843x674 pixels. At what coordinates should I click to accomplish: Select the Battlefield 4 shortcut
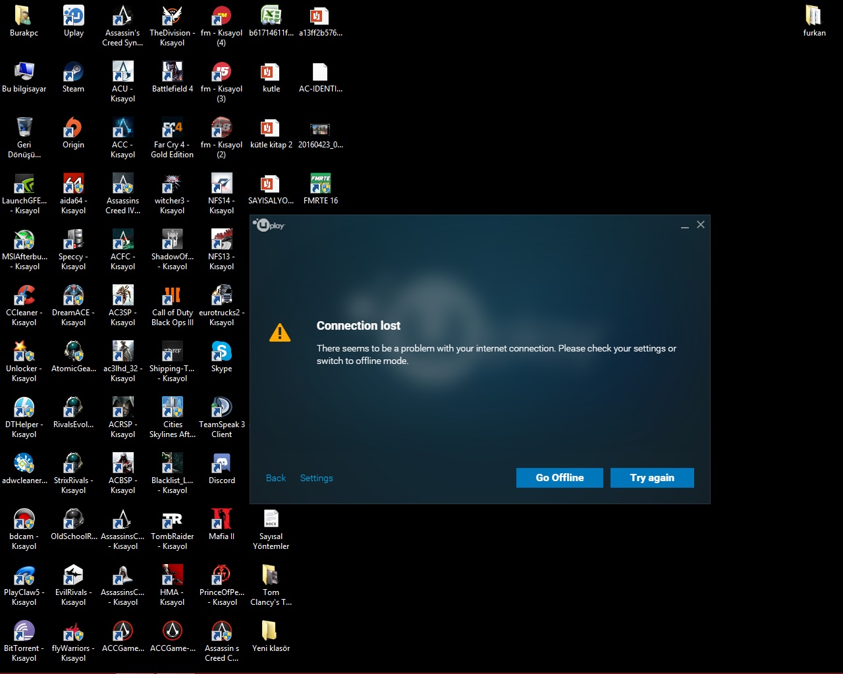(172, 72)
